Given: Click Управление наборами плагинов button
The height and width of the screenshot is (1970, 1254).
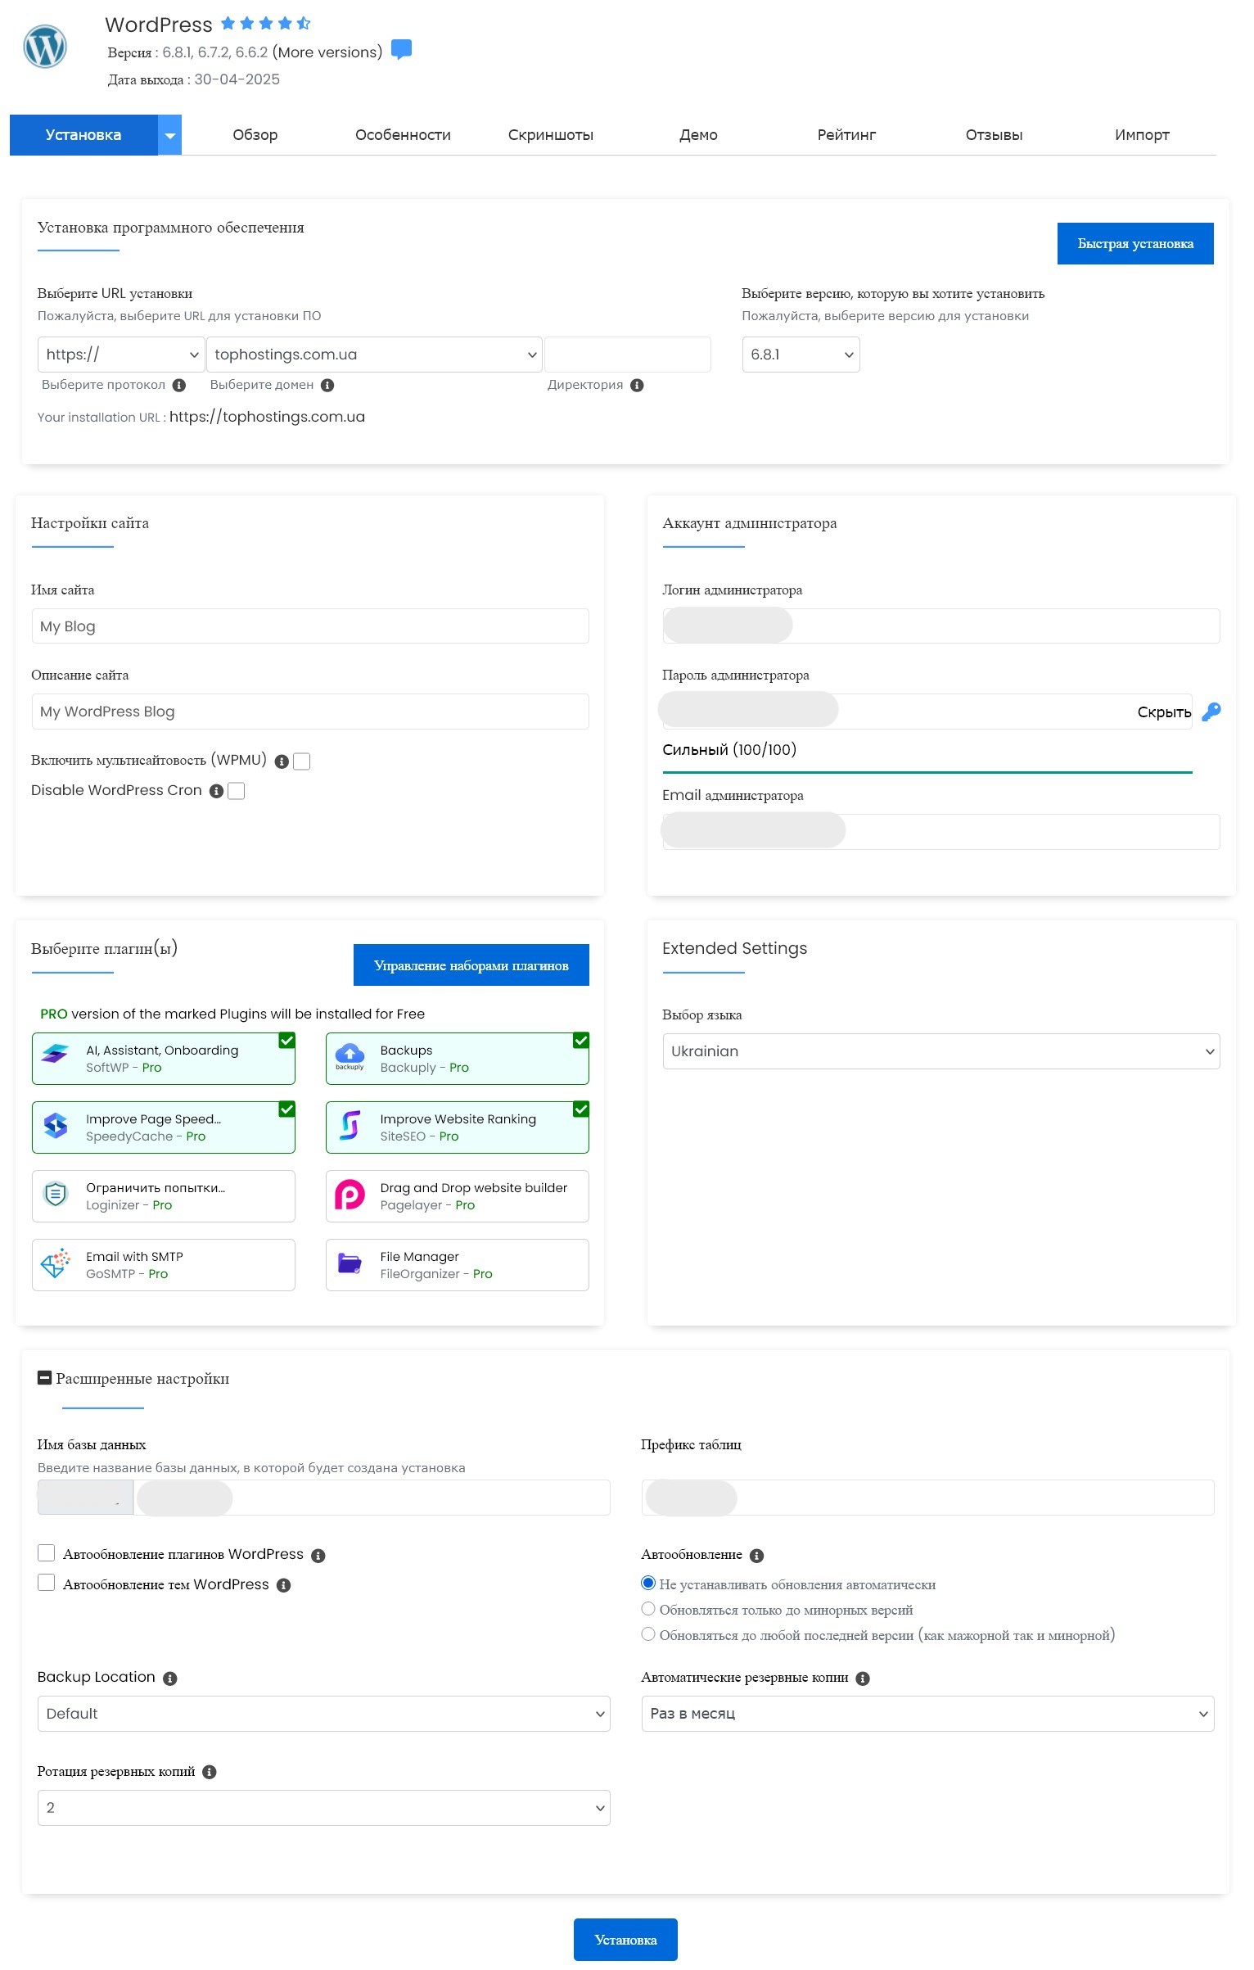Looking at the screenshot, I should [471, 965].
